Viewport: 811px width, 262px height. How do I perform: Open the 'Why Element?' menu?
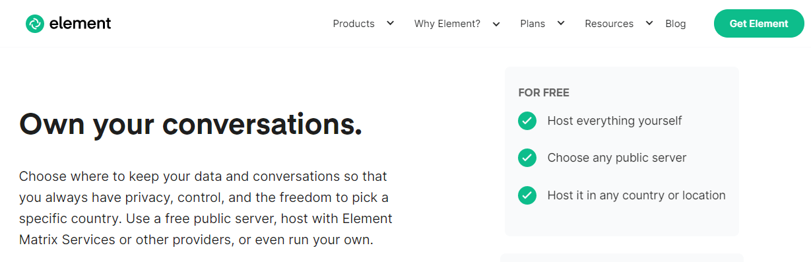click(447, 24)
